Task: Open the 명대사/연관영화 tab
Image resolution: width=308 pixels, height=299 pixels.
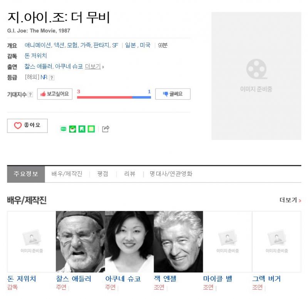Action: coord(171,174)
